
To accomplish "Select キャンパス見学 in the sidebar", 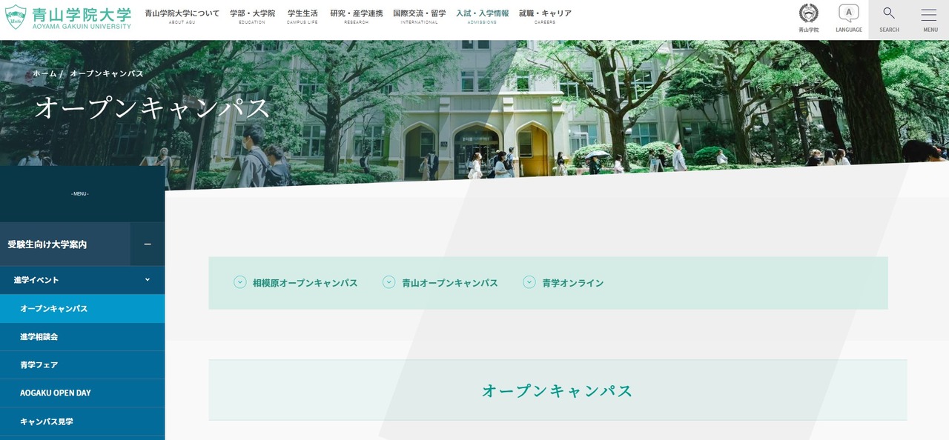I will pyautogui.click(x=82, y=421).
